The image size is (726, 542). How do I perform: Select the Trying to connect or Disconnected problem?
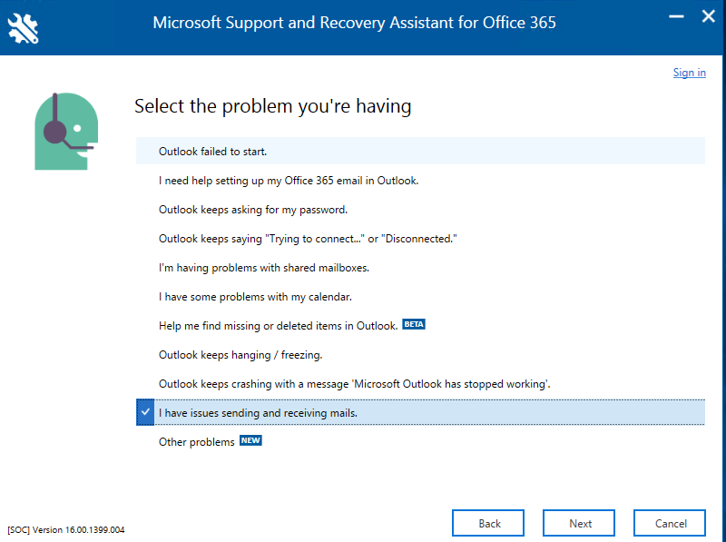(x=420, y=239)
